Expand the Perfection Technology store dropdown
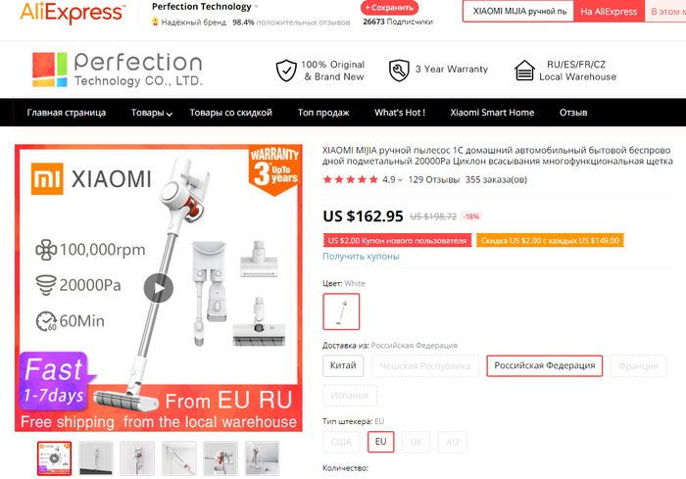Viewport: 686px width, 479px height. [x=257, y=7]
